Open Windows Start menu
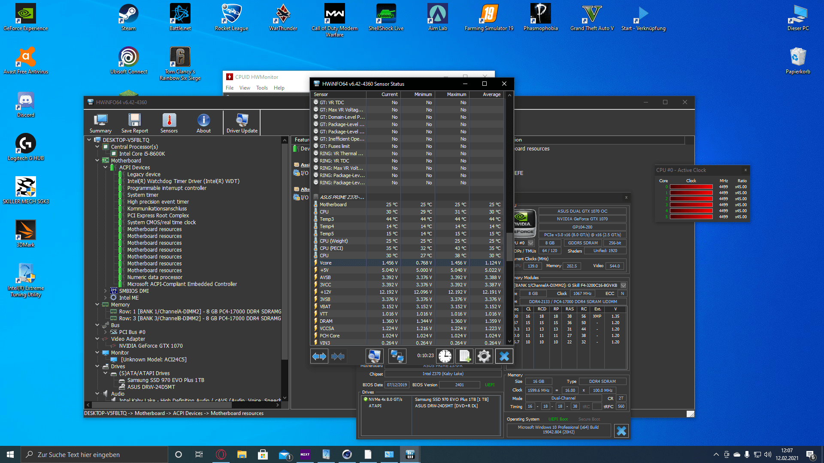 point(10,454)
